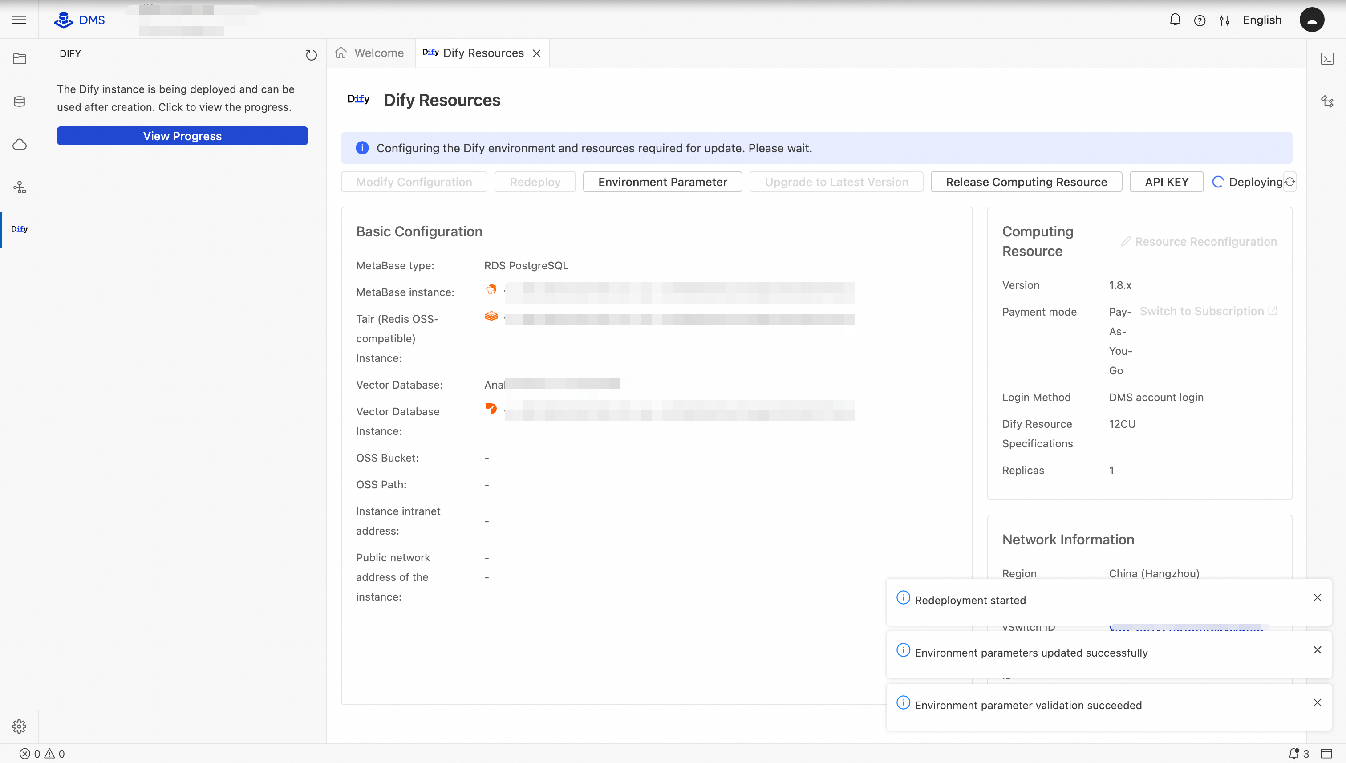Click the Modify Configuration button

click(x=414, y=182)
